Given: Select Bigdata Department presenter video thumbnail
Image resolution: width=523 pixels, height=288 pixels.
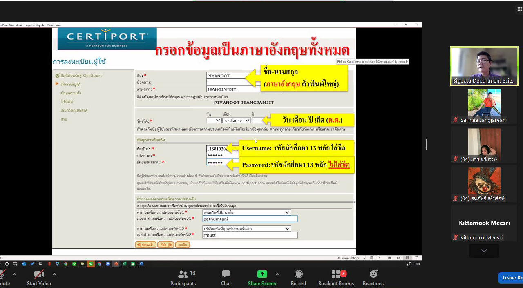Looking at the screenshot, I should 484,66.
